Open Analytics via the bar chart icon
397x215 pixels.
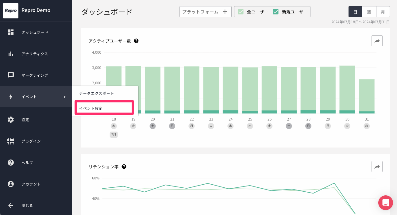(11, 54)
